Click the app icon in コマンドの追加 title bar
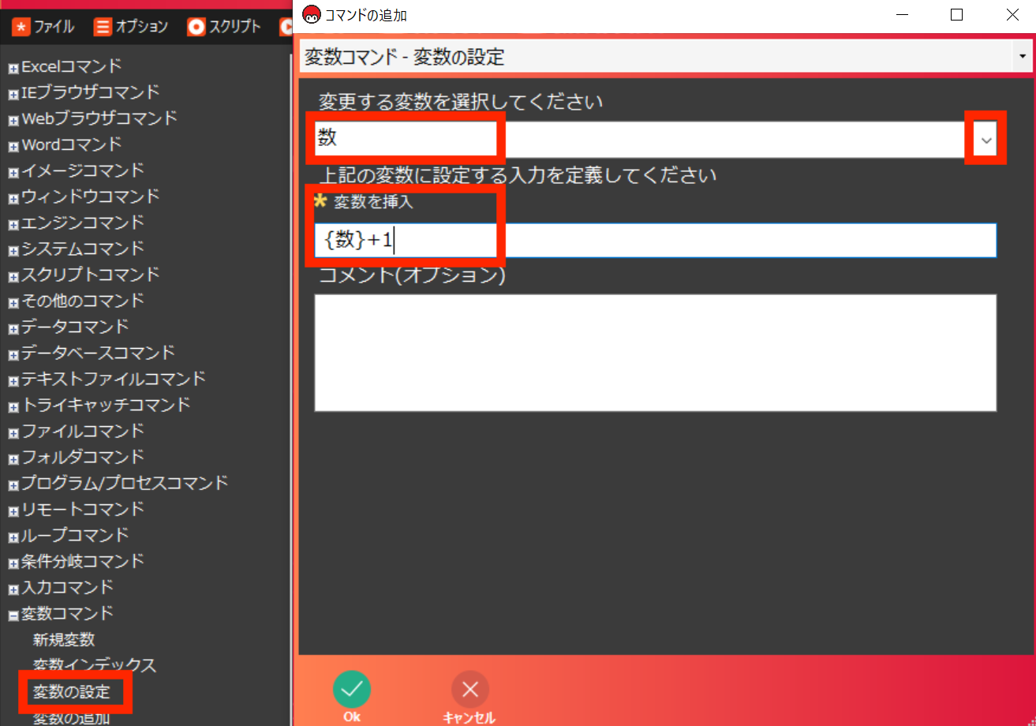Image resolution: width=1036 pixels, height=726 pixels. [x=312, y=14]
